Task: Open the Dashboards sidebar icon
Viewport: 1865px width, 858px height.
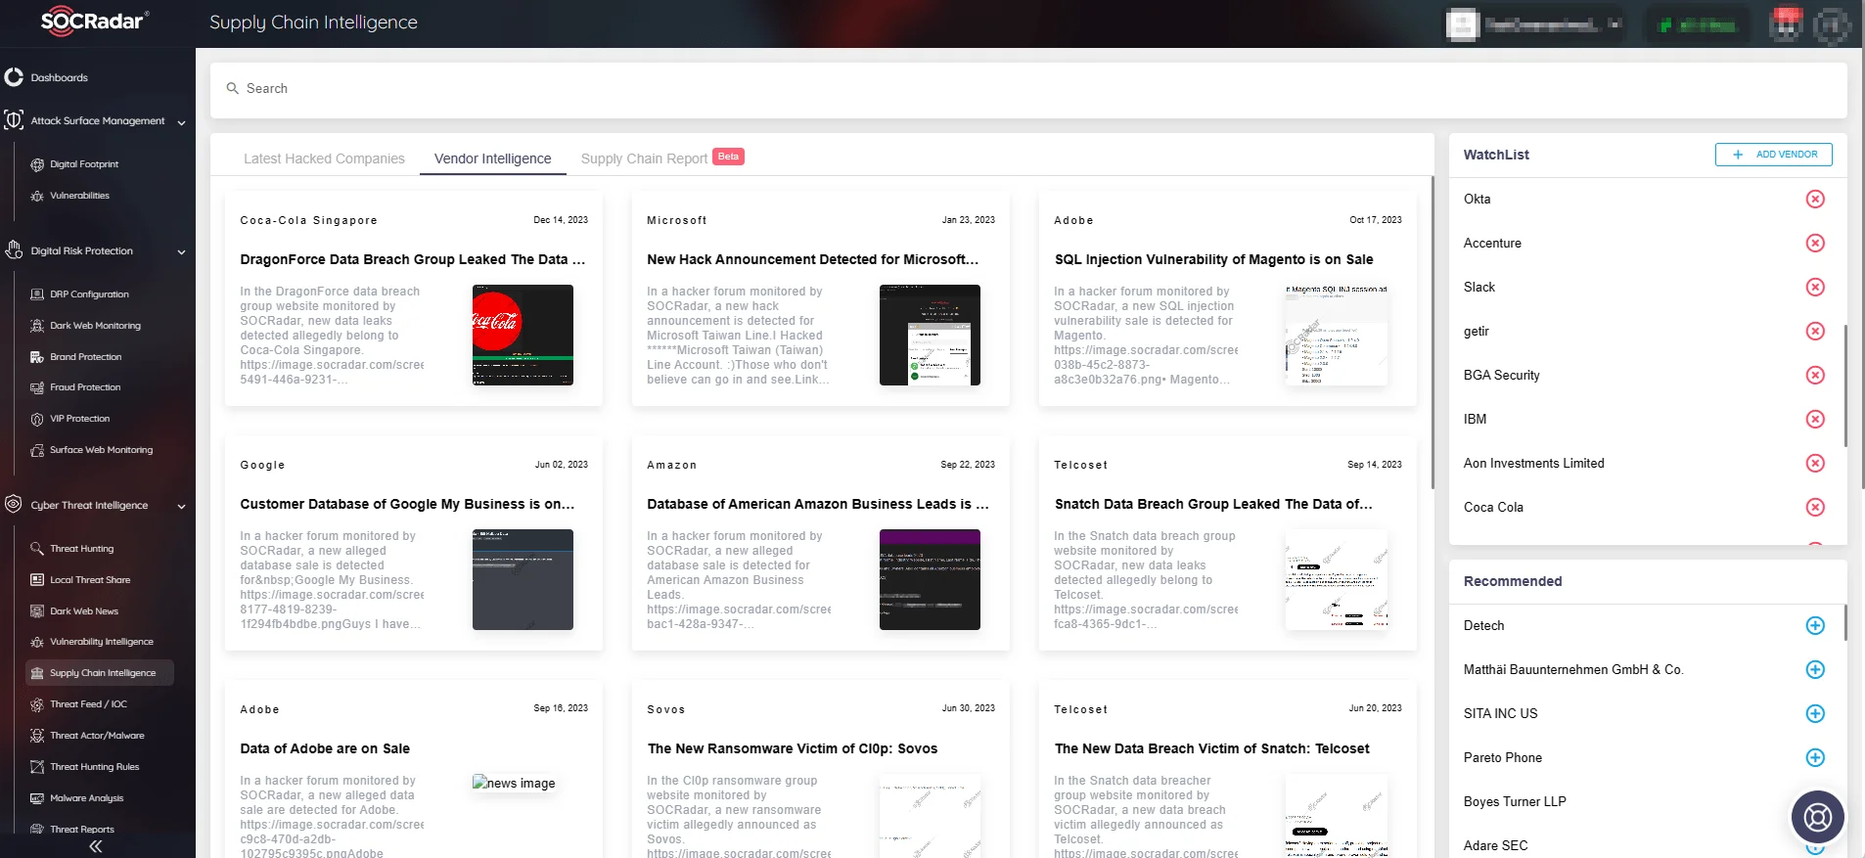Action: pos(14,77)
